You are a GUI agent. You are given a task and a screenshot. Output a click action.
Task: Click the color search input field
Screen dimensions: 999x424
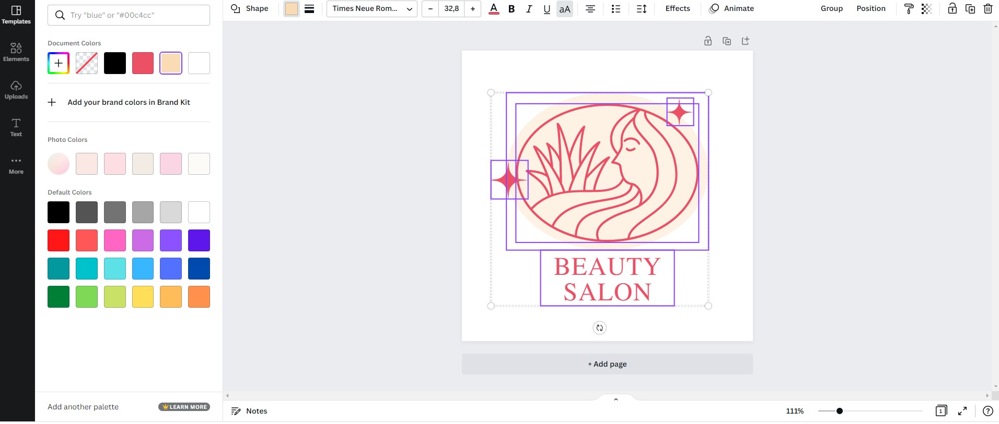point(136,15)
